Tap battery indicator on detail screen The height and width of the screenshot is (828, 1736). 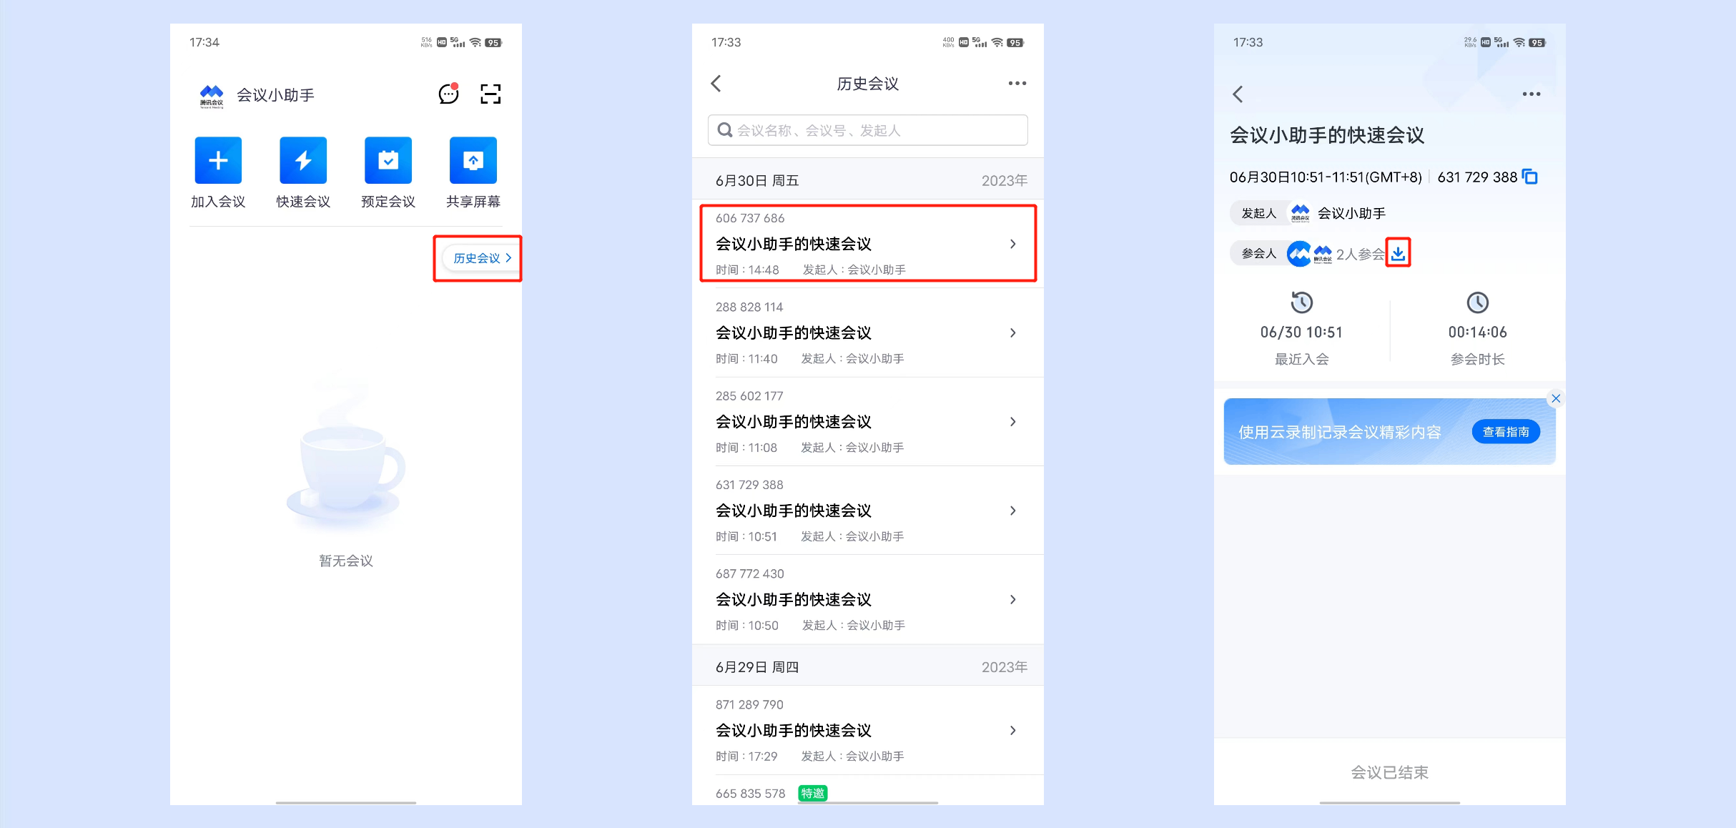[1537, 43]
